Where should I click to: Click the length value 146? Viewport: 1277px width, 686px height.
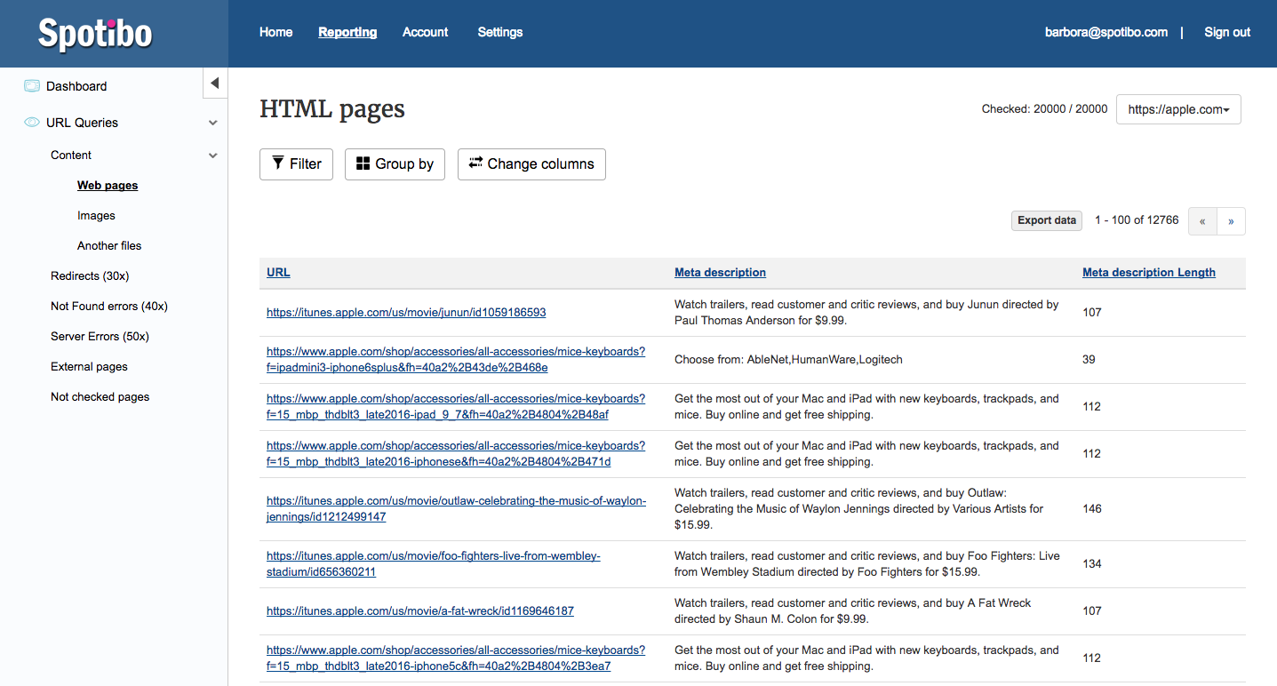[x=1092, y=509]
